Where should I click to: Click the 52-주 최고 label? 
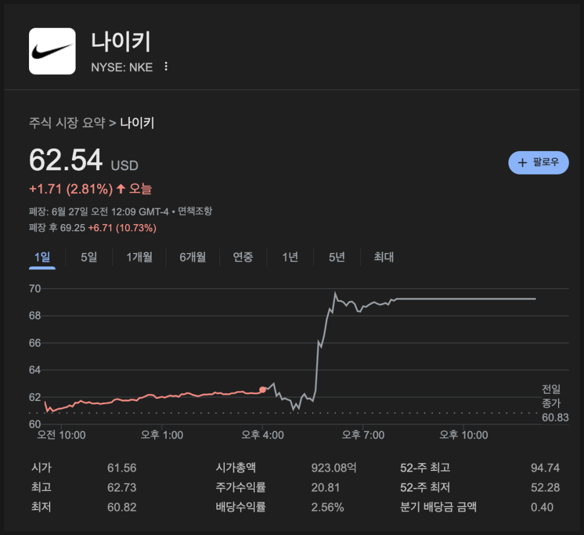tap(425, 467)
